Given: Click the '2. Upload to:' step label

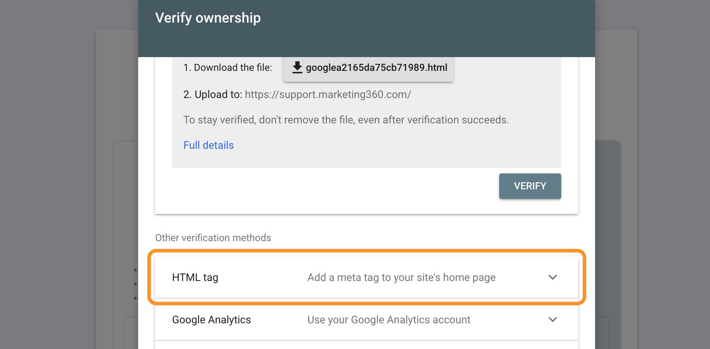Looking at the screenshot, I should point(212,94).
